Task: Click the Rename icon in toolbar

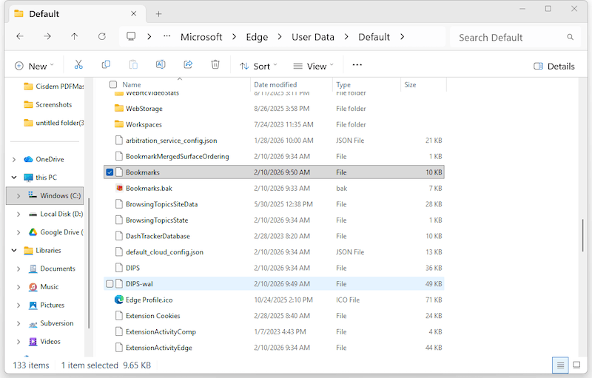Action: click(161, 65)
